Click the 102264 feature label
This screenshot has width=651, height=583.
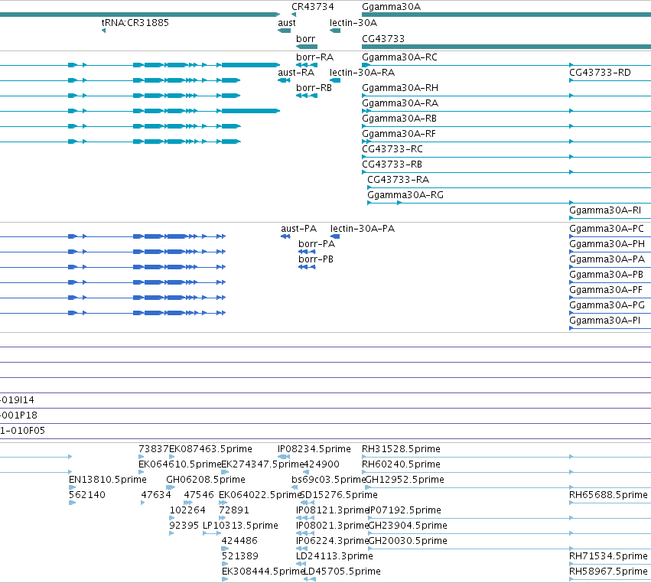(x=187, y=510)
